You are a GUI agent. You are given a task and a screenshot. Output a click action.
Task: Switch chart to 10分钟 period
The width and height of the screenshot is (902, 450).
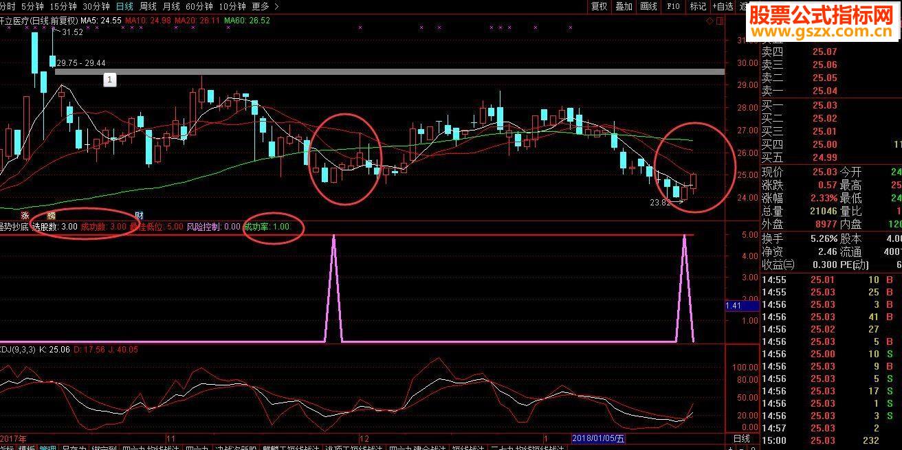click(x=232, y=6)
